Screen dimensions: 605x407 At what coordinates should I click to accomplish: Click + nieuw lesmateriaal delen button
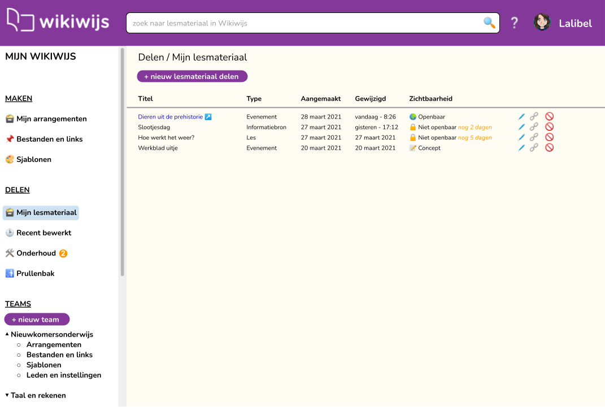[192, 76]
